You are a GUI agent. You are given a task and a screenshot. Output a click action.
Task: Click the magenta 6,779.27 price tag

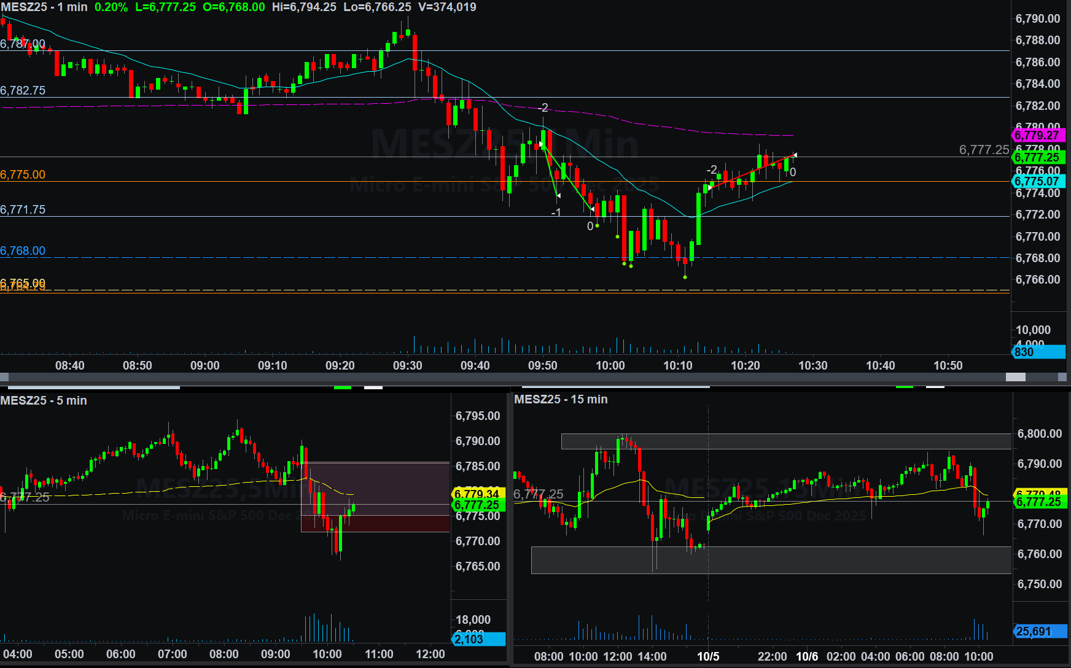click(1037, 135)
